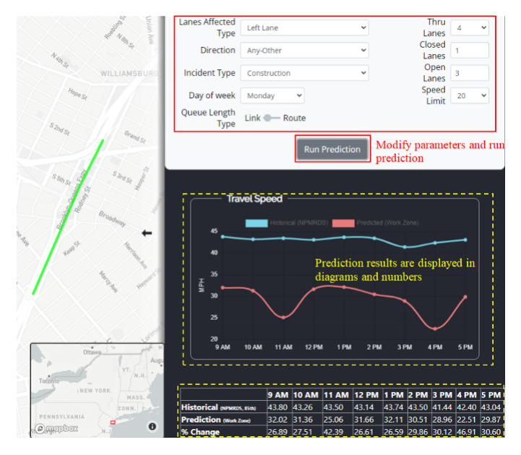Open Thru Lanes dropdown

click(469, 27)
